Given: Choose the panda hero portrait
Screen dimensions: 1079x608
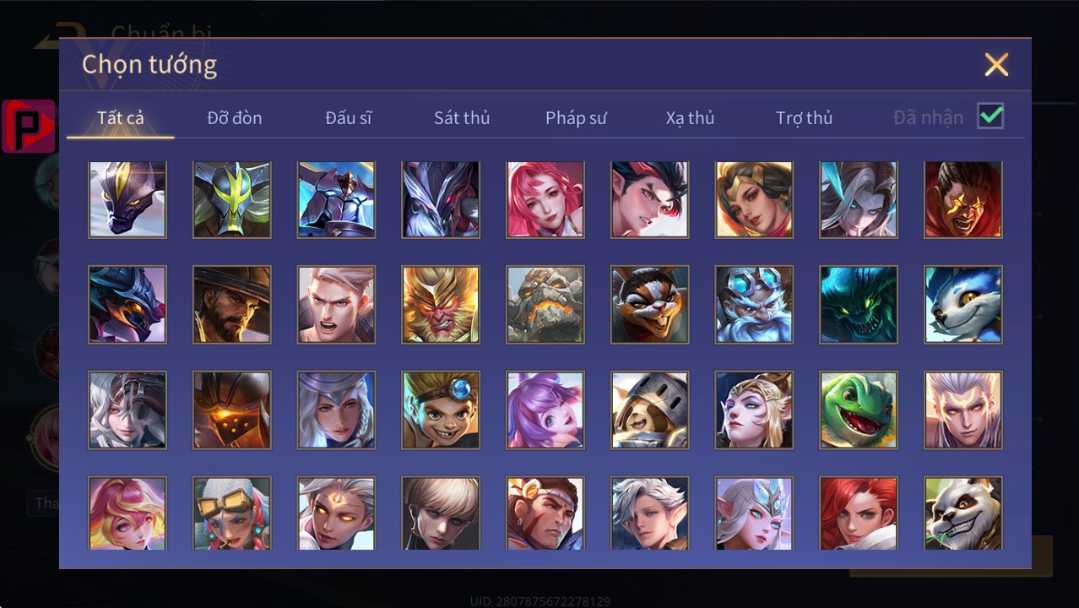Looking at the screenshot, I should click(x=963, y=513).
